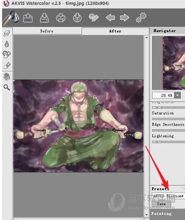Switch to the Before tab
Viewport: 185px width, 220px height.
coord(47,31)
